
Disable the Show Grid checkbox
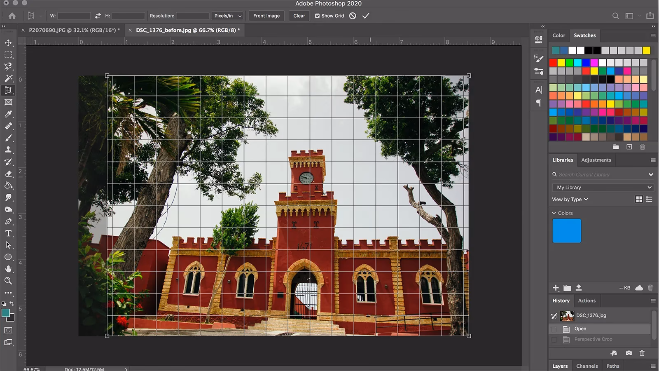317,16
